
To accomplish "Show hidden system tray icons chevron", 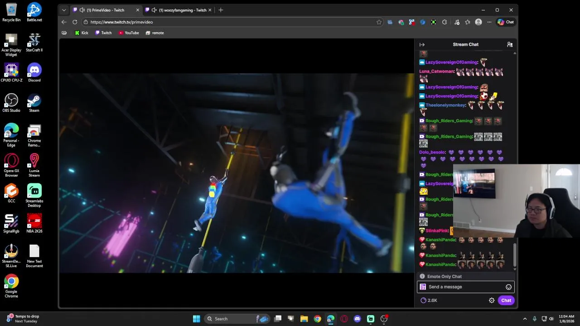I will 525,319.
